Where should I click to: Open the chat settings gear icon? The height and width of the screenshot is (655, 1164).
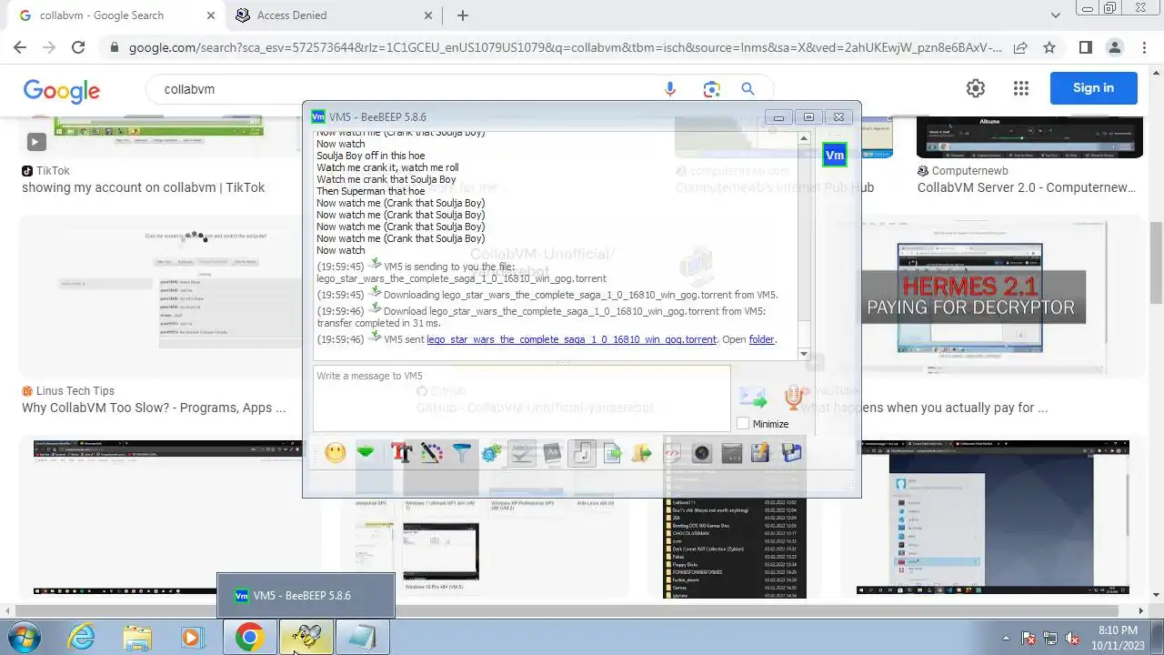491,452
